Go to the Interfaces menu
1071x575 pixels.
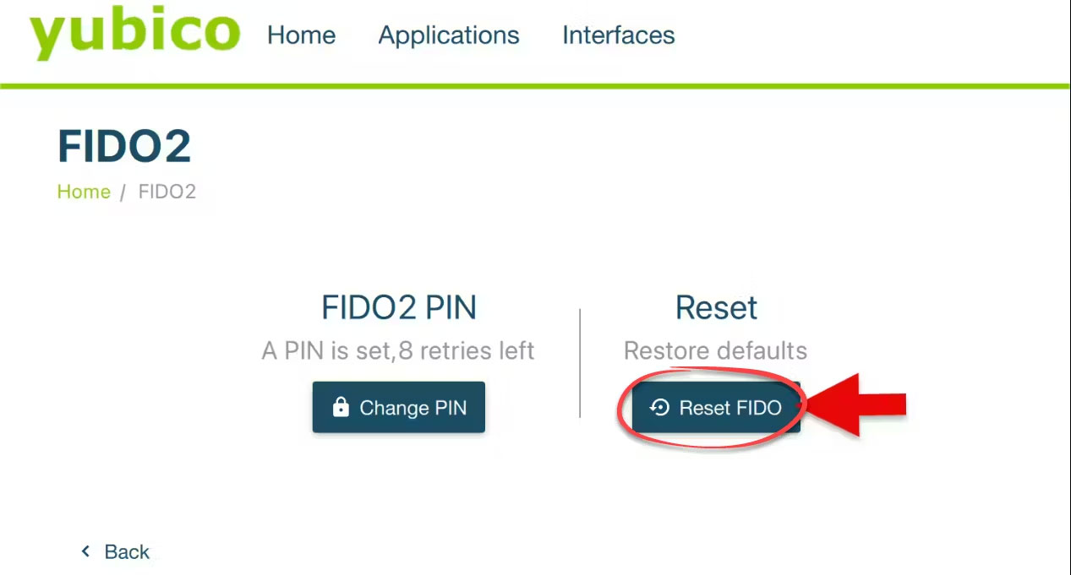click(x=618, y=35)
